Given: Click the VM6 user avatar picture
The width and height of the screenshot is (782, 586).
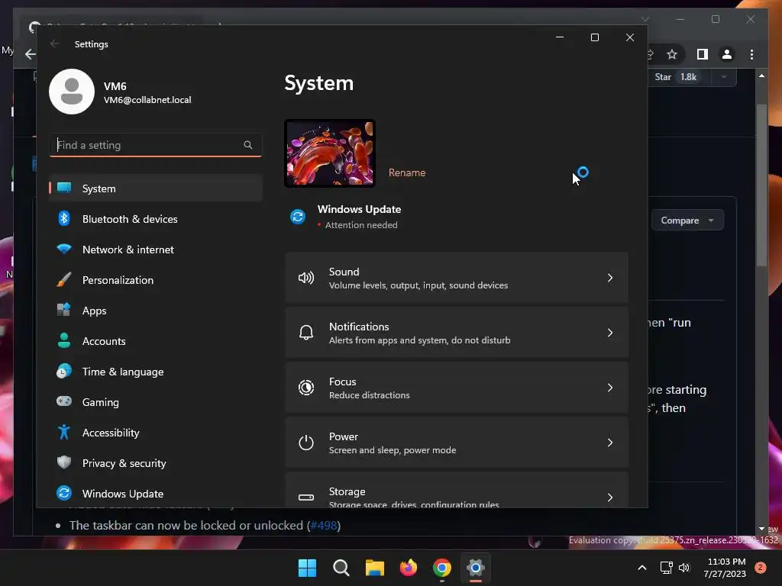Looking at the screenshot, I should point(72,92).
